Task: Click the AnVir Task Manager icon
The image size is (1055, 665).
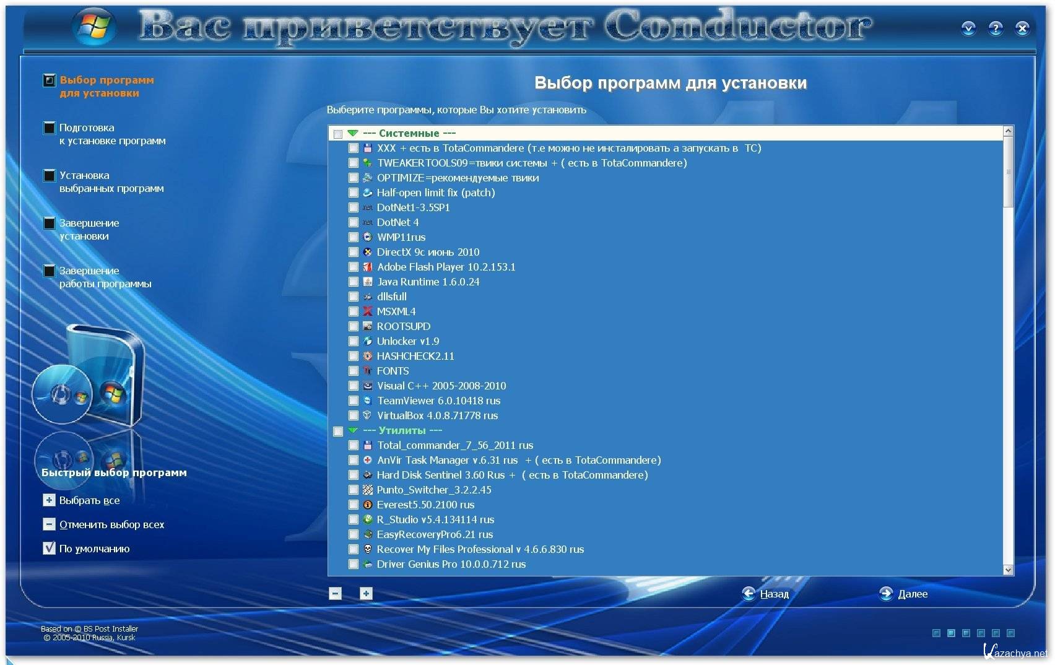Action: [368, 460]
